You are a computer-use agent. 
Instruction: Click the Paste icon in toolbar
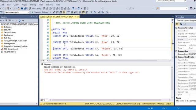[69, 9]
